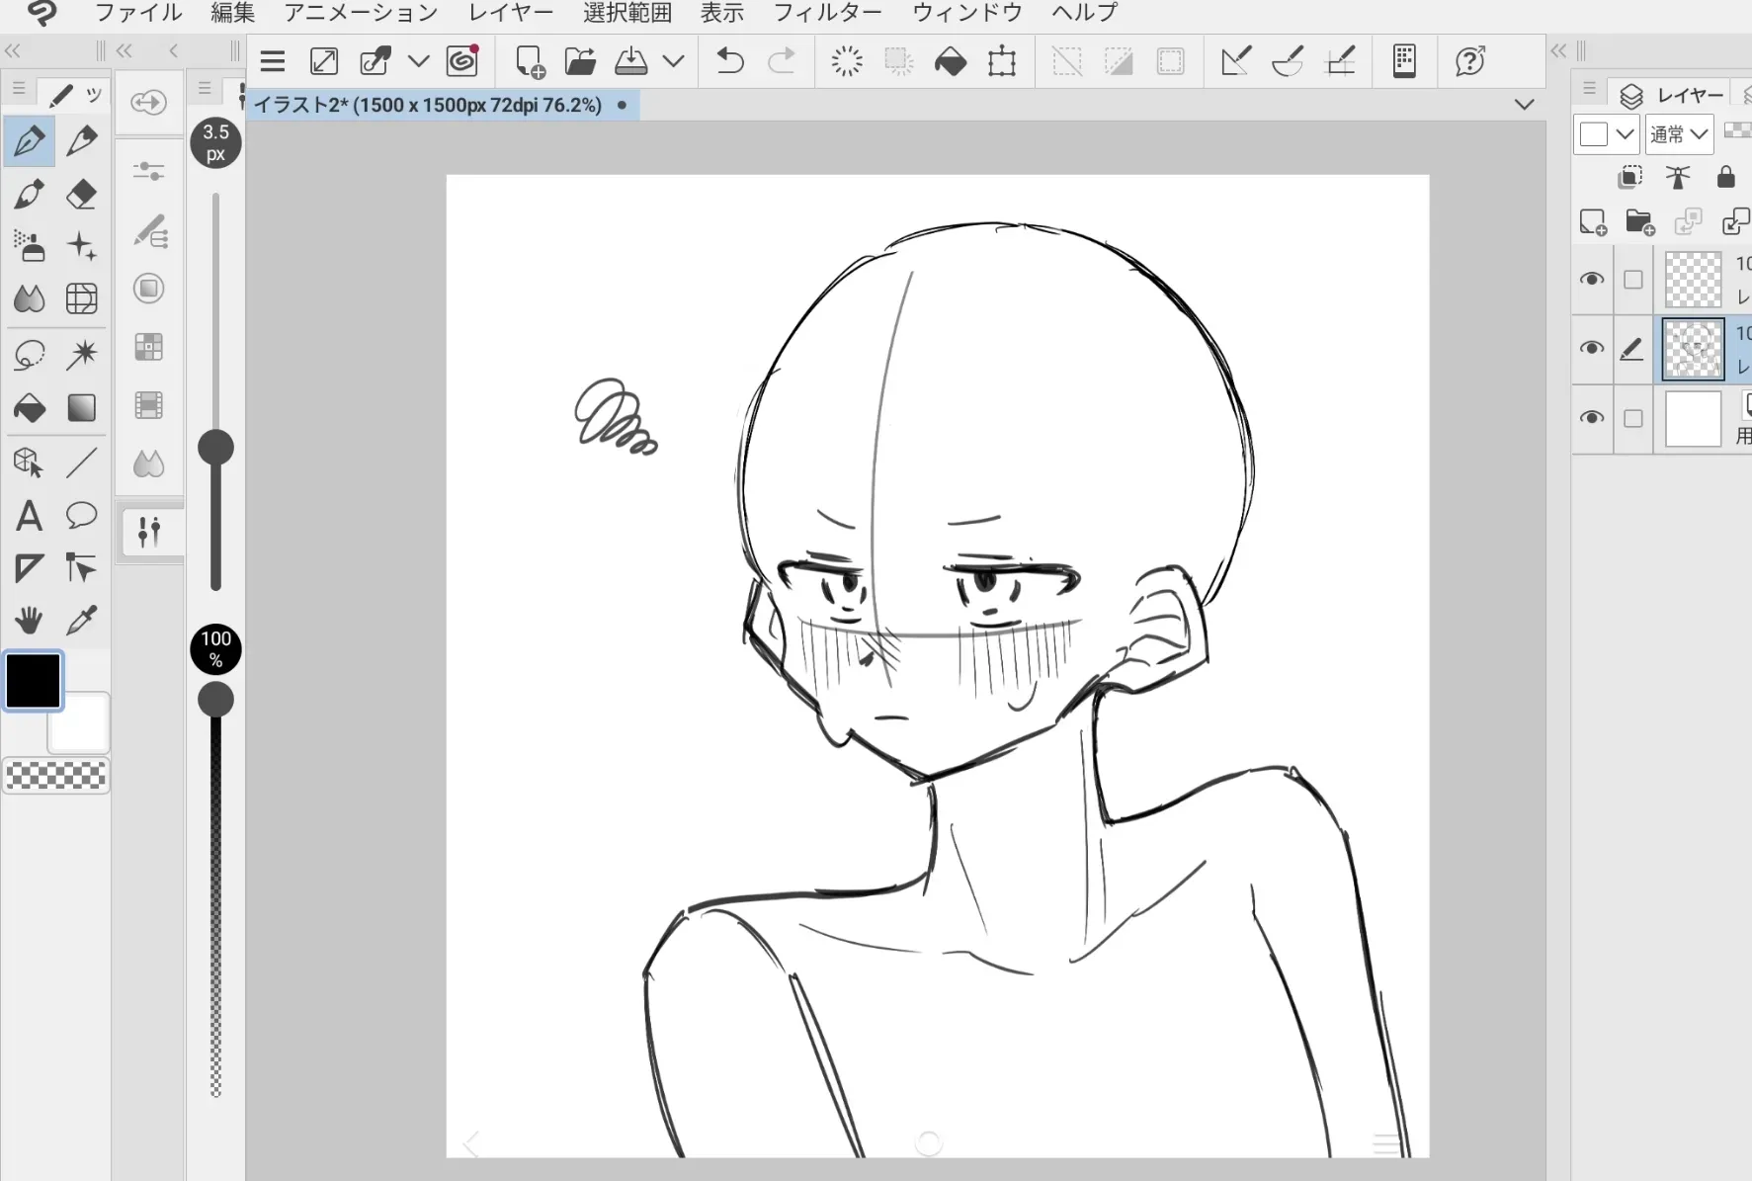1752x1181 pixels.
Task: Expand the canvas tab list chevron
Action: tap(1525, 104)
